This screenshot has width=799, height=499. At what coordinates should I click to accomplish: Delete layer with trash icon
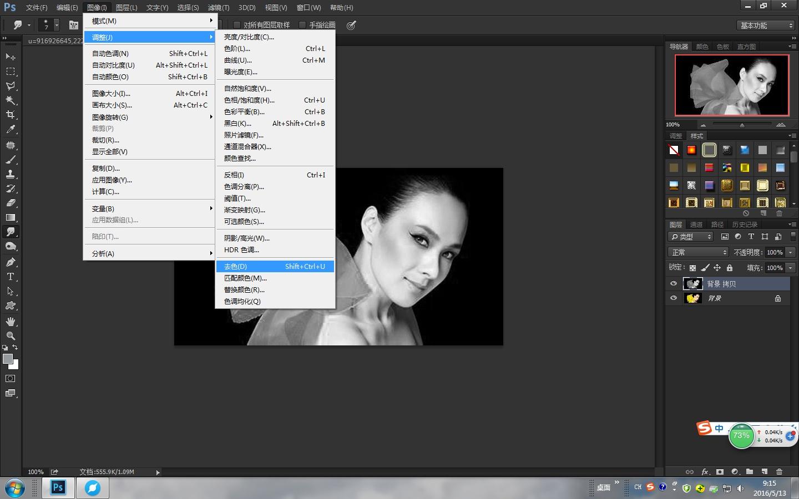(779, 472)
